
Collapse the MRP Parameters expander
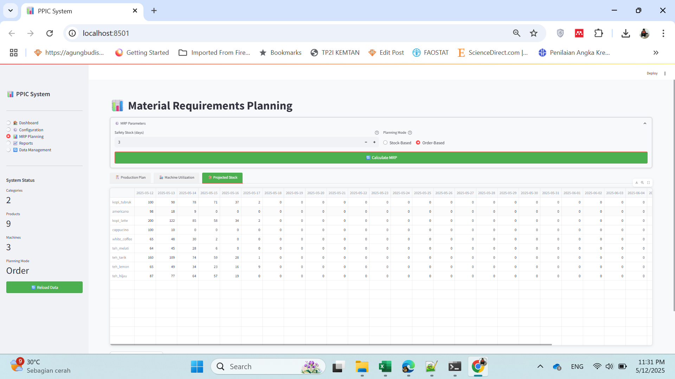pos(645,124)
